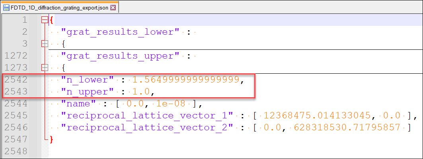Click line number 2543 in the margin
Screen dimensions: 423x159
[16, 92]
